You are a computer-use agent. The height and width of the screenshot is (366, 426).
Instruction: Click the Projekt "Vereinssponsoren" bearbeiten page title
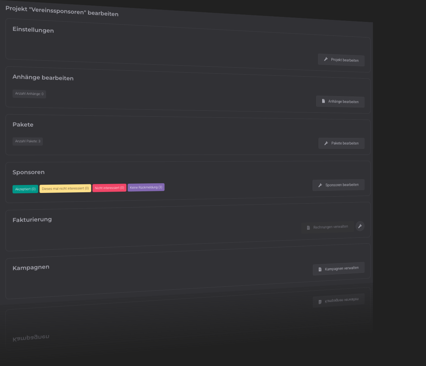[62, 11]
